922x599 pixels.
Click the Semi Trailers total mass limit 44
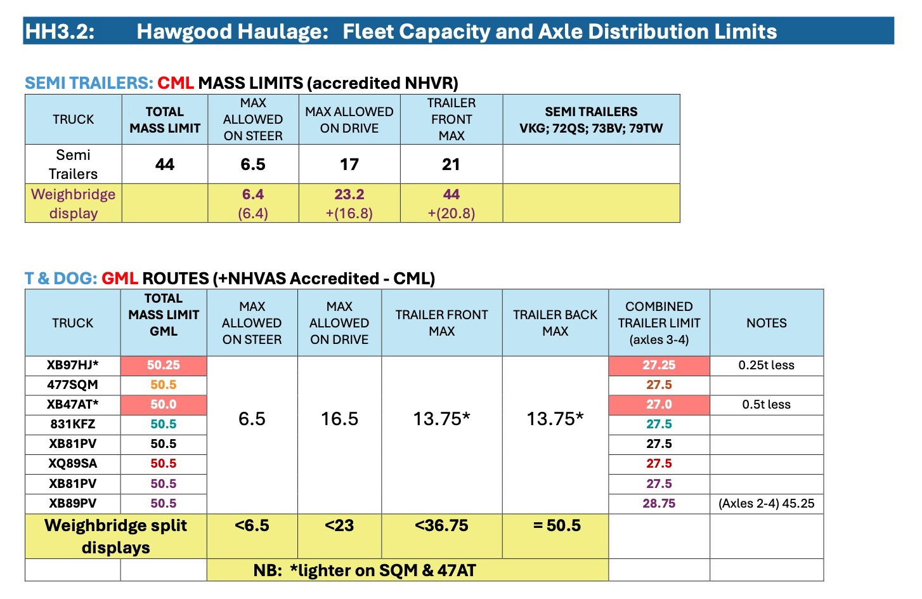click(165, 164)
